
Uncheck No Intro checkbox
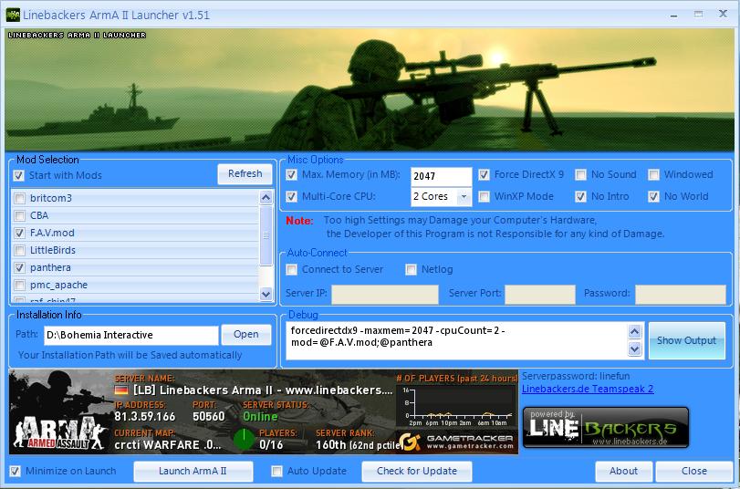581,196
